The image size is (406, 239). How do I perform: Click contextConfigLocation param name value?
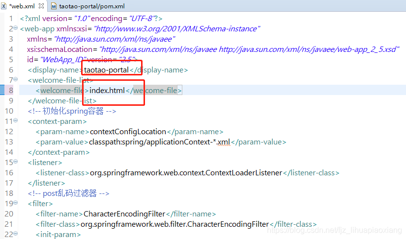pyautogui.click(x=128, y=132)
